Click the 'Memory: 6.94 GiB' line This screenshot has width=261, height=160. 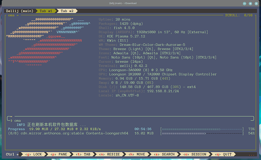(134, 79)
